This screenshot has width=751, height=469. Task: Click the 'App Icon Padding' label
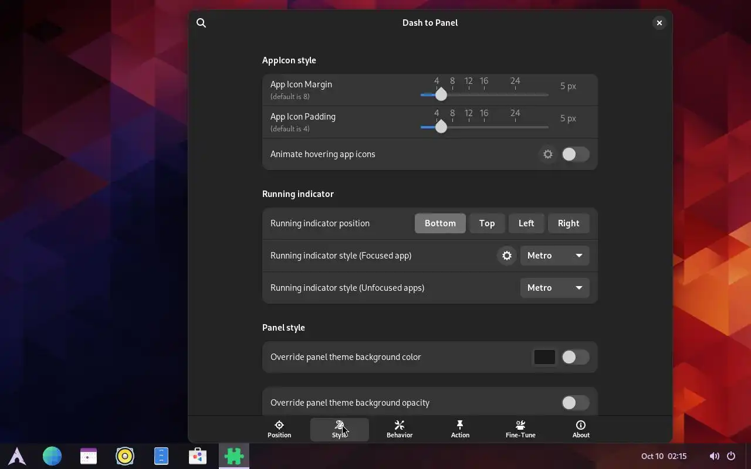303,117
